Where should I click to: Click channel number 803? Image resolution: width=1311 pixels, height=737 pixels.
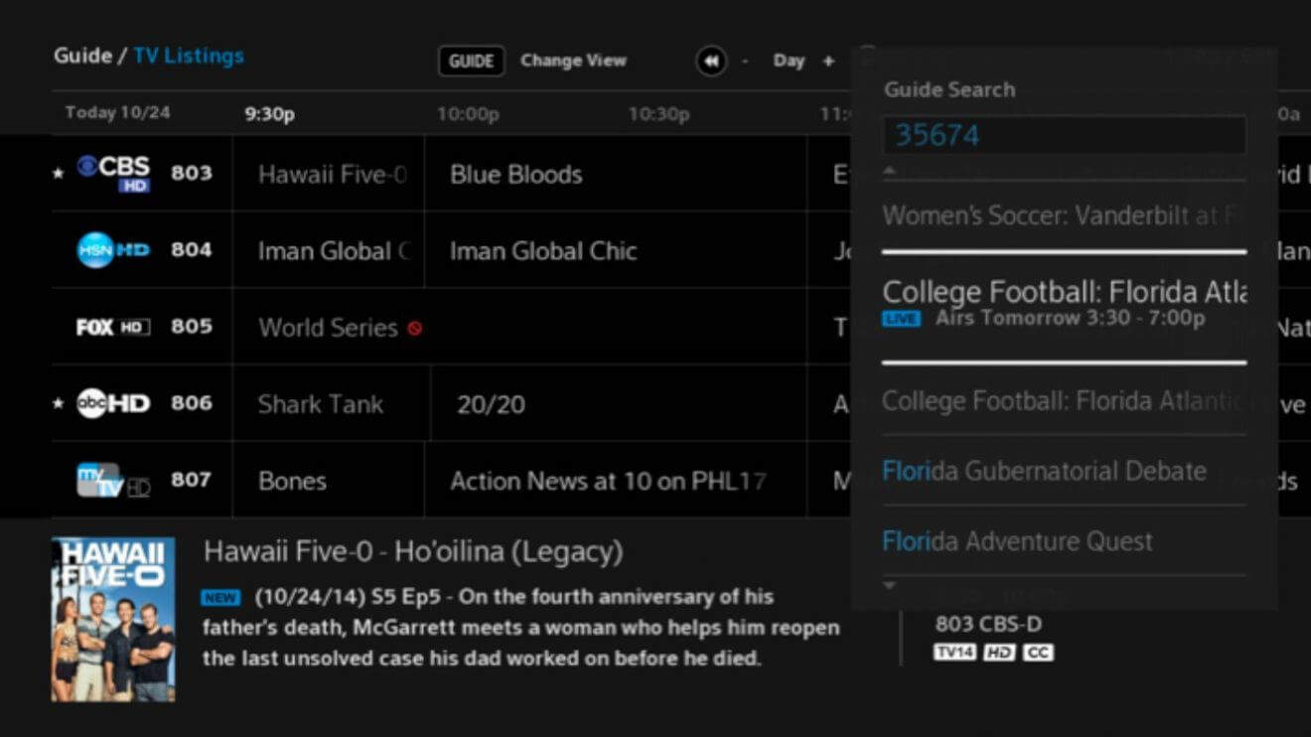point(192,173)
